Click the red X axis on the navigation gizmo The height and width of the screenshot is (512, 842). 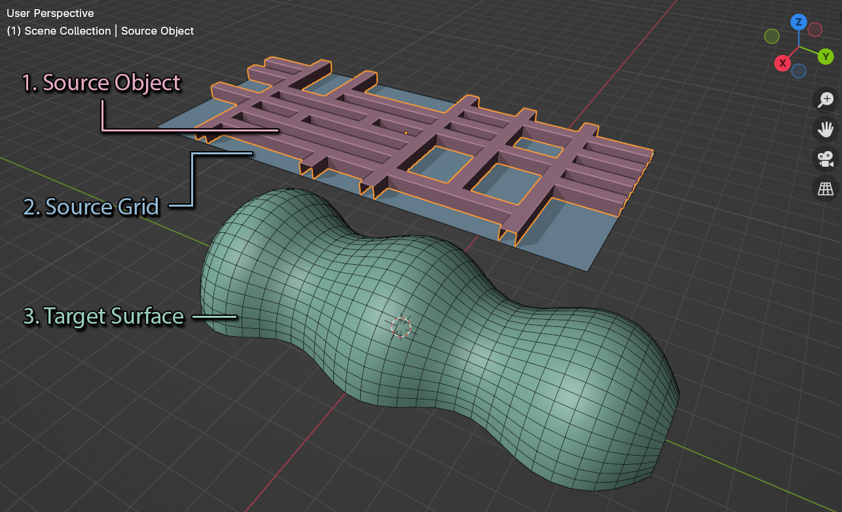click(782, 63)
